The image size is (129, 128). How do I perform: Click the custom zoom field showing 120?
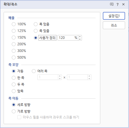(x=68, y=38)
